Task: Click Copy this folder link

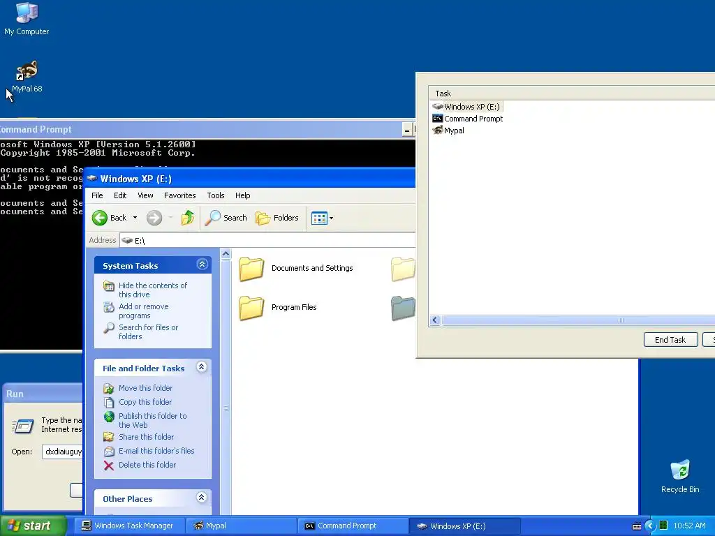Action: coord(145,402)
